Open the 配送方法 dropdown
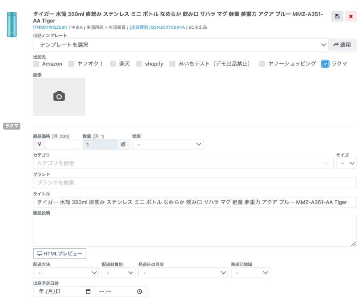This screenshot has width=363, height=302. (x=66, y=273)
